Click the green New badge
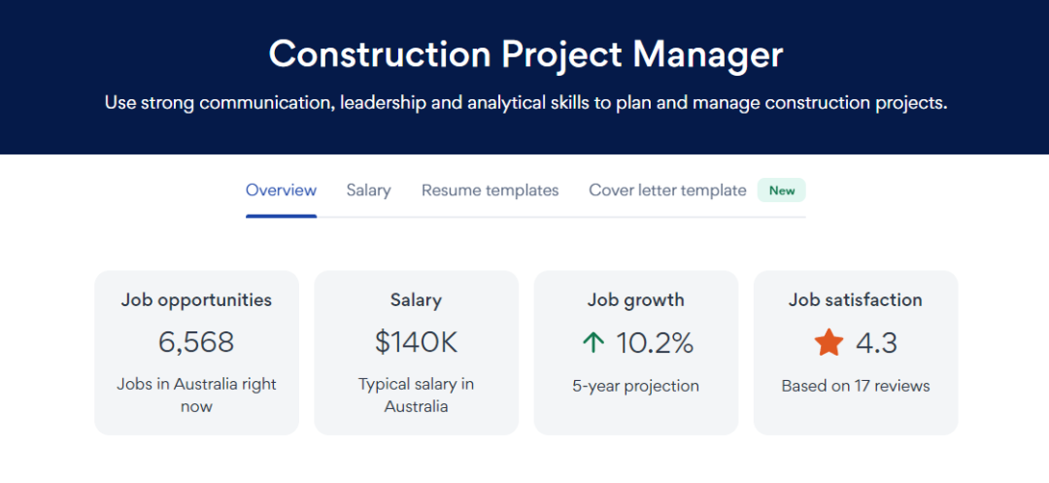The width and height of the screenshot is (1049, 483). click(x=782, y=190)
